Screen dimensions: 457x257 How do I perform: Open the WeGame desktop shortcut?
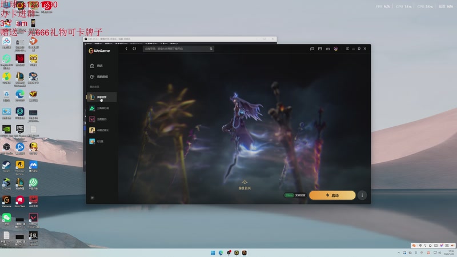[6, 202]
